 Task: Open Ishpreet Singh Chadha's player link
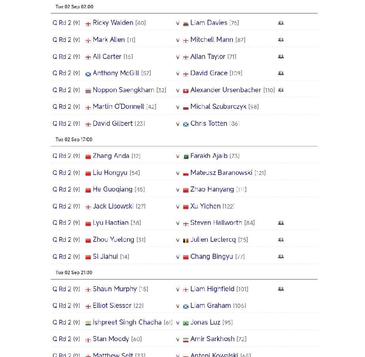tap(127, 323)
